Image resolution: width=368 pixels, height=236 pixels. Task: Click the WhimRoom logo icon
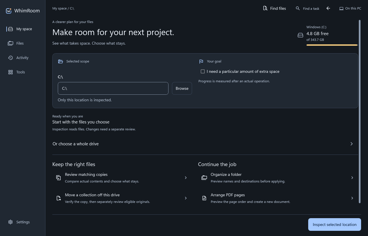(9, 11)
